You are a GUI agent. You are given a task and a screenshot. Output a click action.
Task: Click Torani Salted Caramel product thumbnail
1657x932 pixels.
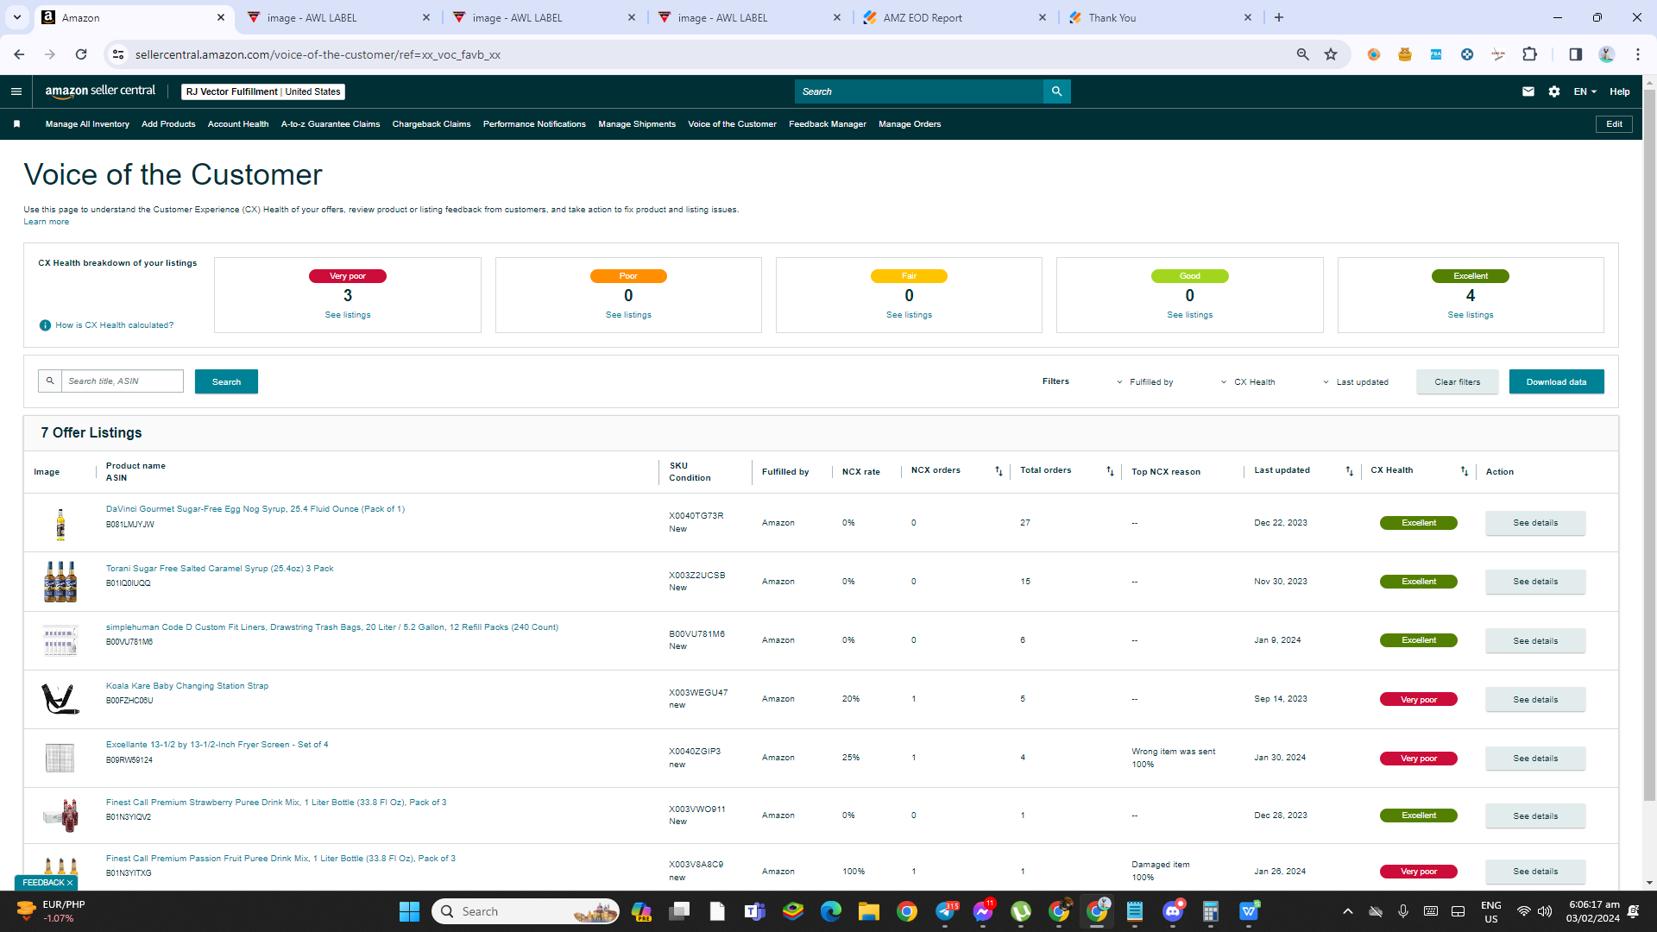click(x=60, y=582)
